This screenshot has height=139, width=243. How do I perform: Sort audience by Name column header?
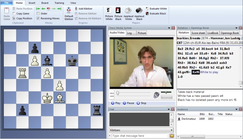pyautogui.click(x=181, y=114)
